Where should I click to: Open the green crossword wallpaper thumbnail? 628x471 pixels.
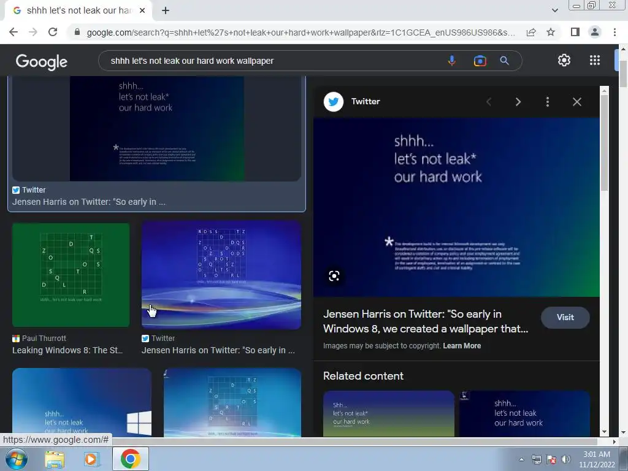[x=71, y=275]
